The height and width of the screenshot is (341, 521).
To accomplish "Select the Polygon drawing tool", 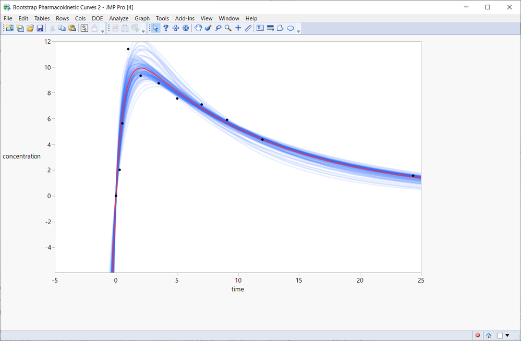I will 281,28.
